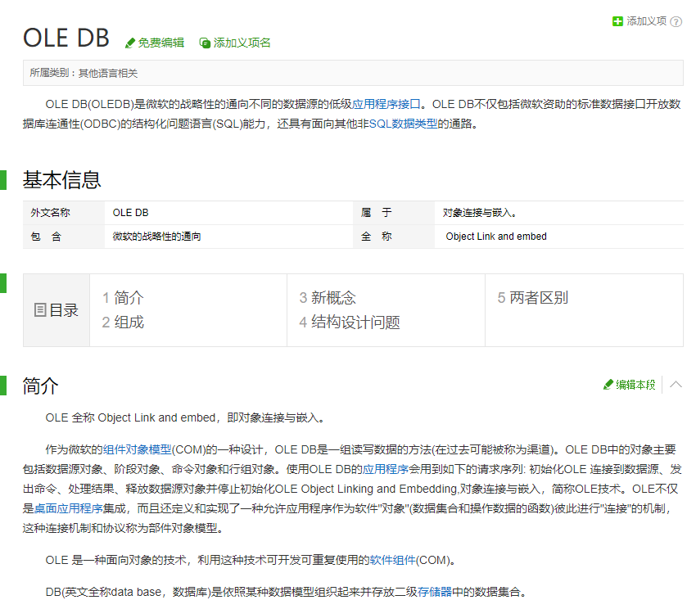Open the 存储器 link
696x609 pixels.
tap(434, 592)
